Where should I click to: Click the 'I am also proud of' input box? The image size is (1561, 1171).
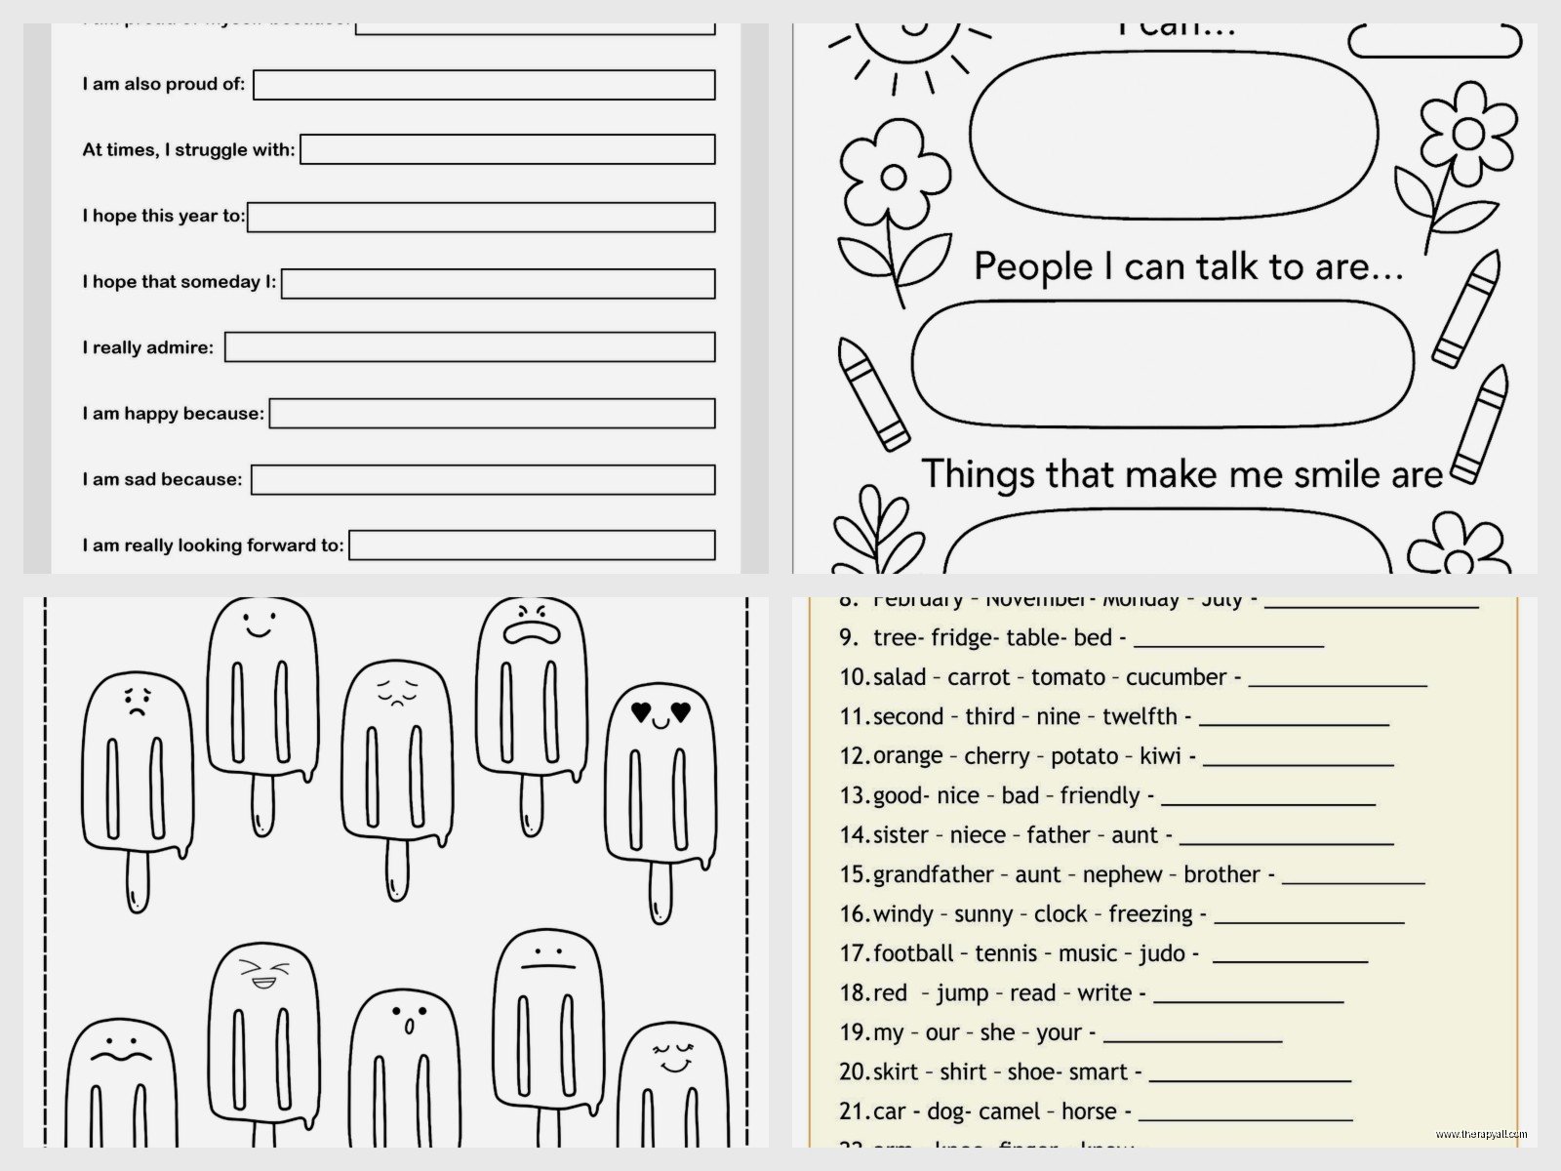[x=484, y=85]
